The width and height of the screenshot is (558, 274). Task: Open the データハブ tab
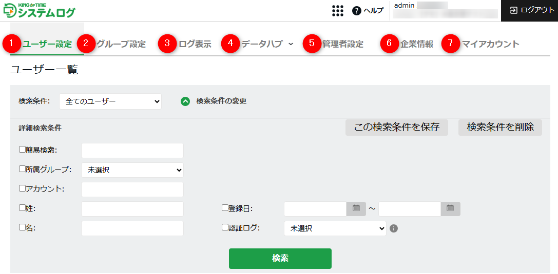[x=262, y=45]
